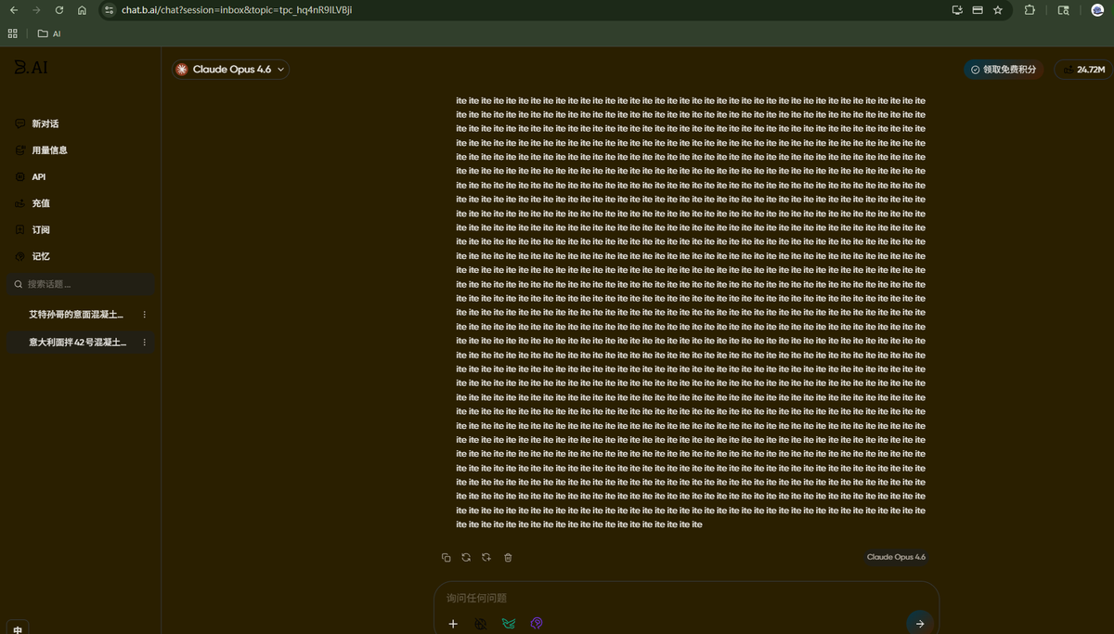Open the 24.72M credits balance button
Screen dimensions: 1114x634
pyautogui.click(x=1083, y=70)
